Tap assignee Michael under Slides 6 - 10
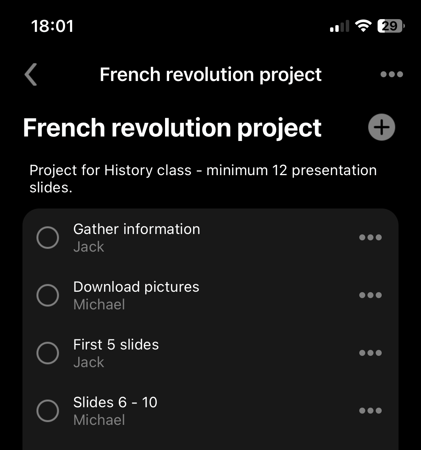The height and width of the screenshot is (450, 421). tap(99, 420)
